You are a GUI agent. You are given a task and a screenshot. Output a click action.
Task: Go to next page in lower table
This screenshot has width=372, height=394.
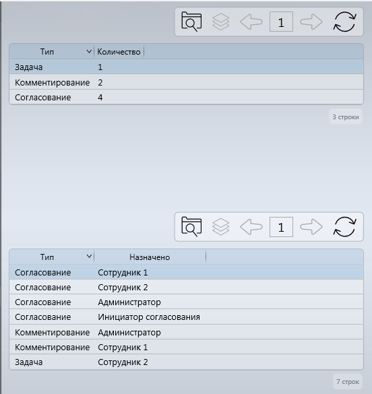tap(311, 227)
